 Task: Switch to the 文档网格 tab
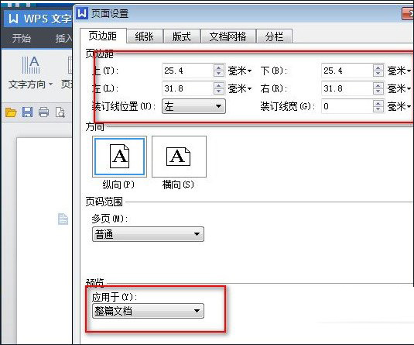228,36
